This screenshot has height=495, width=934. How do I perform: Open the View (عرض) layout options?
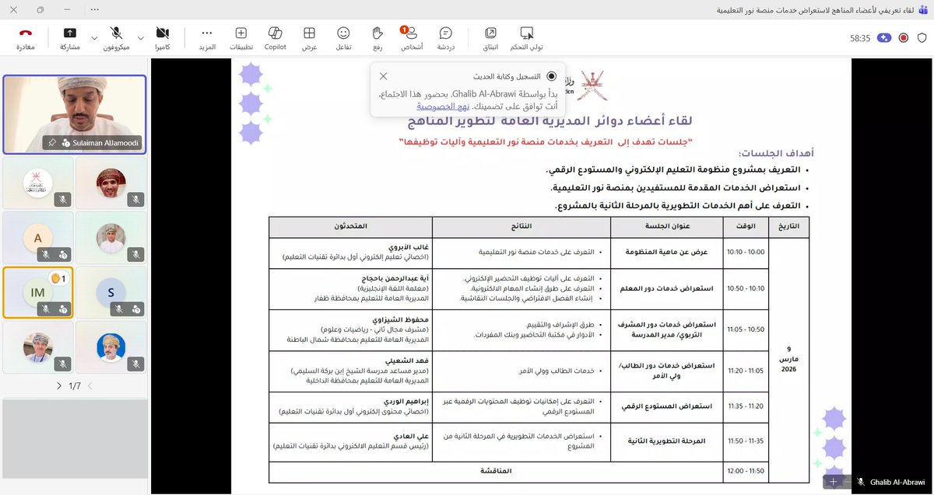[x=310, y=38]
